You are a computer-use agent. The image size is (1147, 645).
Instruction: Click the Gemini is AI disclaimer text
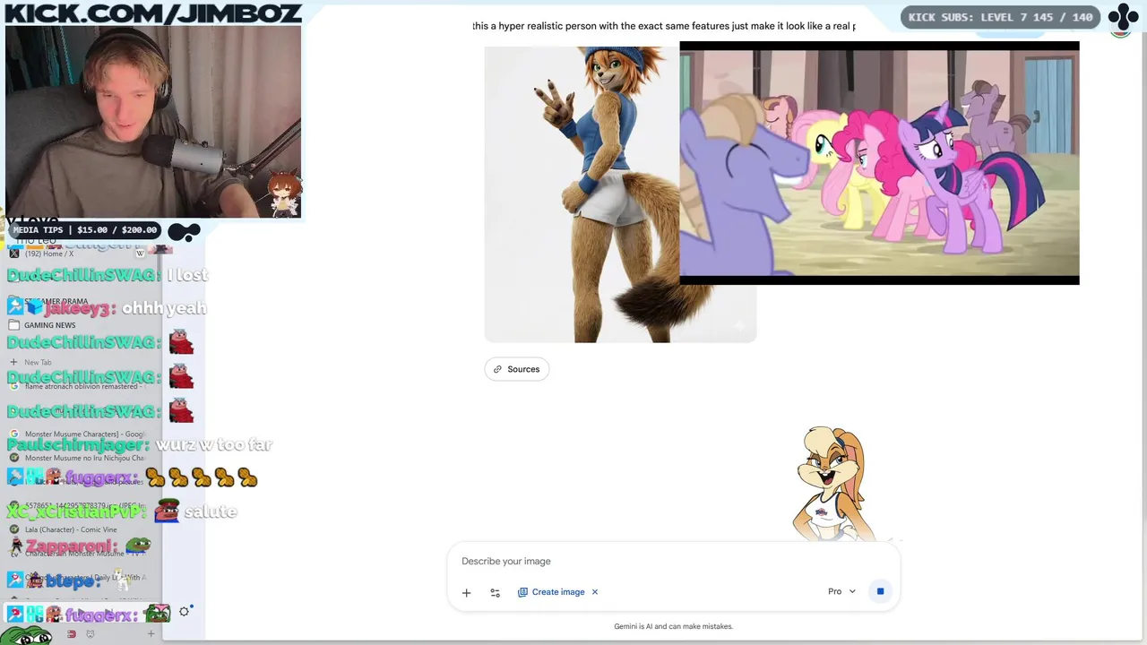pyautogui.click(x=673, y=626)
